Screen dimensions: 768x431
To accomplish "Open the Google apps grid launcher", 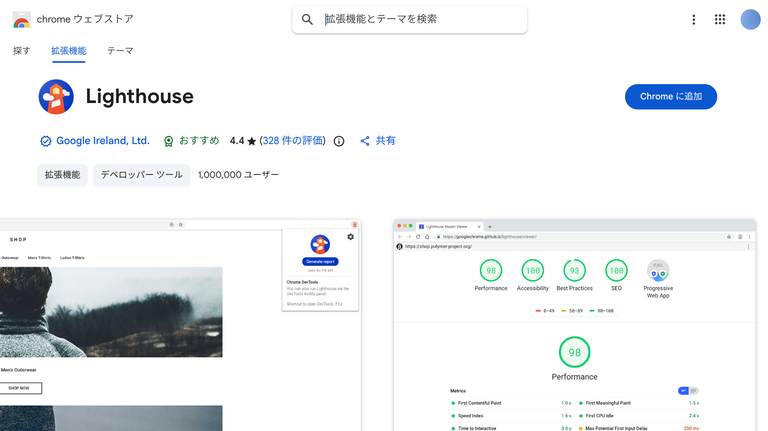I will click(x=720, y=19).
